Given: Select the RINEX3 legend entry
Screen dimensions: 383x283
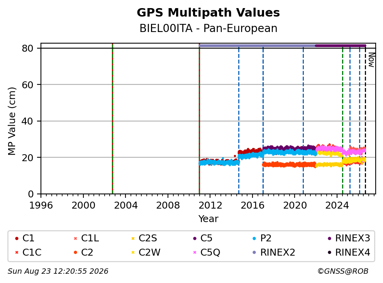Looking at the screenshot, I should click(349, 238).
